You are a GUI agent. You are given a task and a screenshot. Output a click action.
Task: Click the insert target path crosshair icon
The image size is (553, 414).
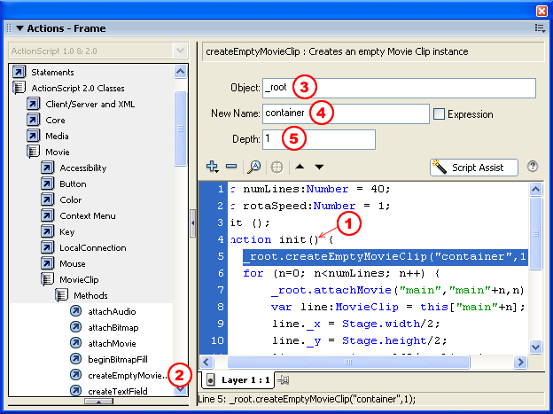coord(276,167)
